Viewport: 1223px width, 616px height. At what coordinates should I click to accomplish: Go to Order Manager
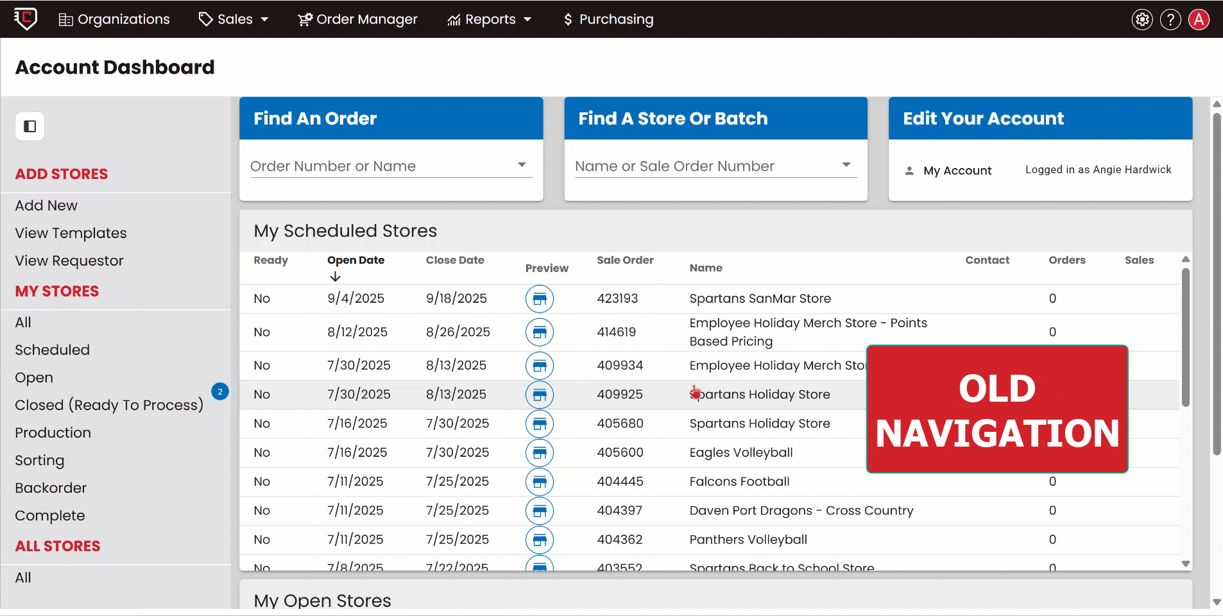click(357, 19)
